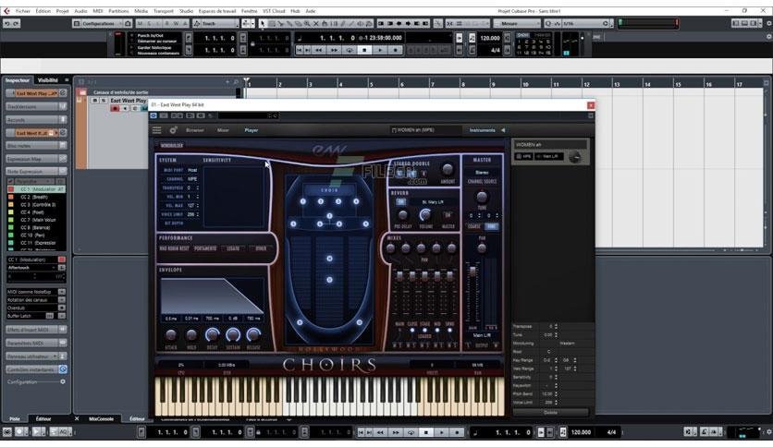773x447 pixels.
Task: Open the Touch automation mode dropdown
Action: (215, 23)
